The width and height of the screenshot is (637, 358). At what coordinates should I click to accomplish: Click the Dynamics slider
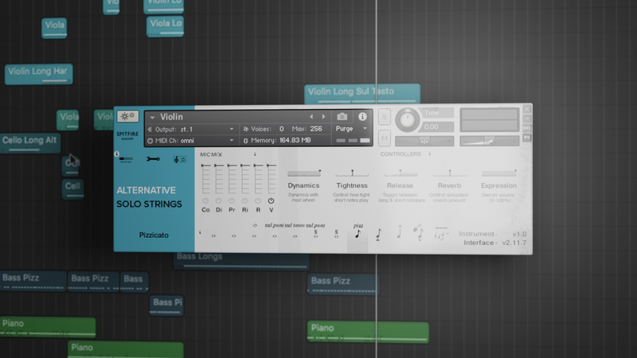point(303,173)
